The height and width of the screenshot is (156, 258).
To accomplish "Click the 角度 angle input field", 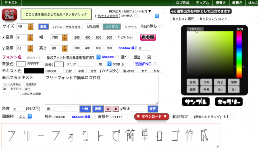I will [20, 109].
